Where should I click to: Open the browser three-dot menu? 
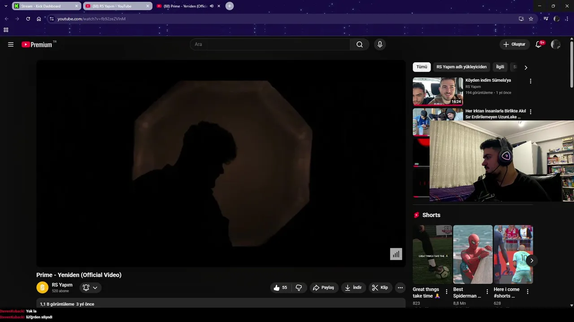point(567,19)
